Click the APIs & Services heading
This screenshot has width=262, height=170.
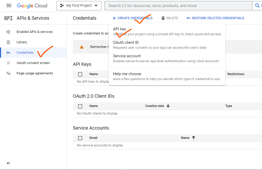(33, 18)
